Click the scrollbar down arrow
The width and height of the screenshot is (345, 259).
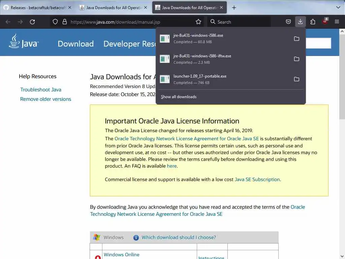coord(342,256)
